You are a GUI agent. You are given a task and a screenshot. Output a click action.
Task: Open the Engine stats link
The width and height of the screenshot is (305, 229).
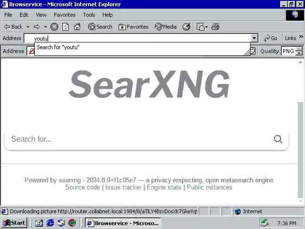coord(164,187)
